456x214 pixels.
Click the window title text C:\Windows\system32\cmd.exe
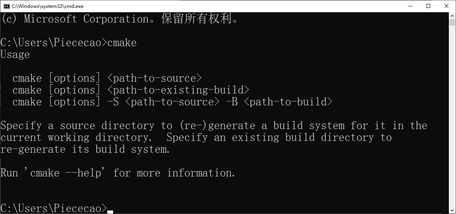47,6
